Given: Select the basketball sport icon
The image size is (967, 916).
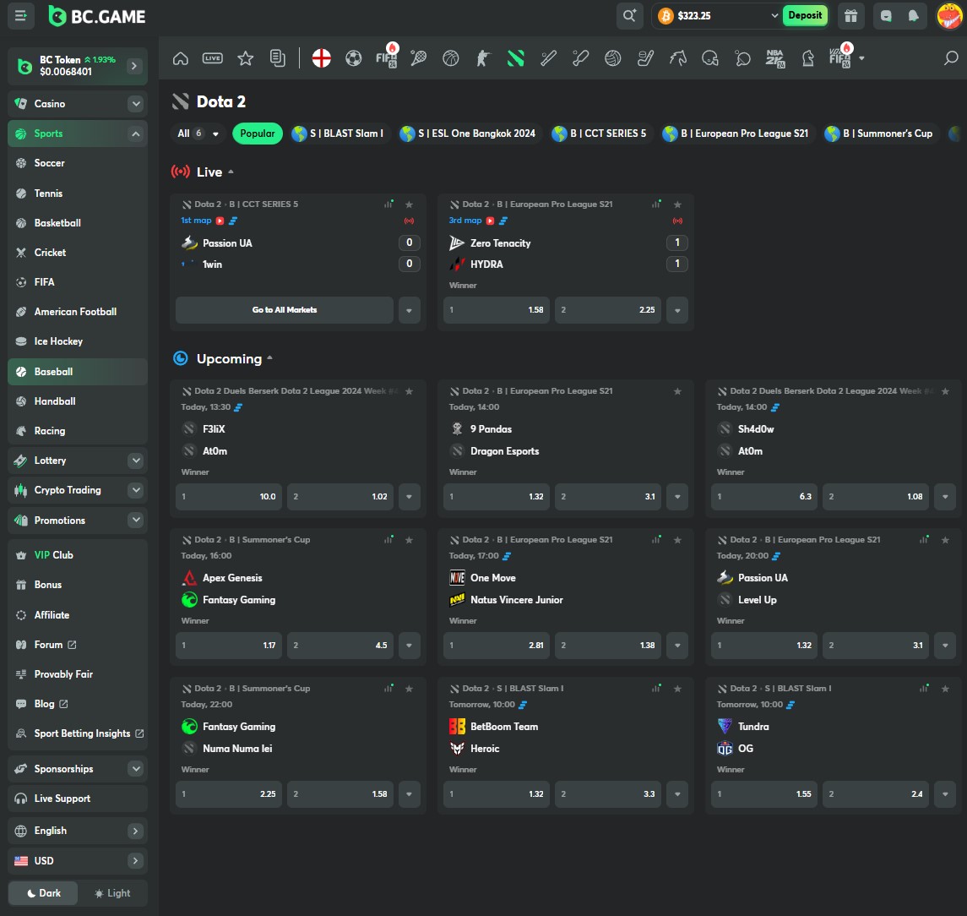Looking at the screenshot, I should (x=451, y=58).
